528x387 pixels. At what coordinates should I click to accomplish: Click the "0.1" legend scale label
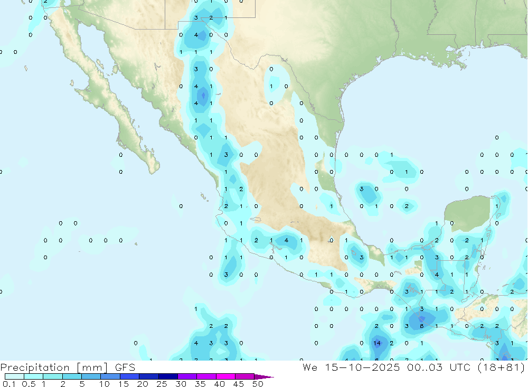[x=9, y=384]
